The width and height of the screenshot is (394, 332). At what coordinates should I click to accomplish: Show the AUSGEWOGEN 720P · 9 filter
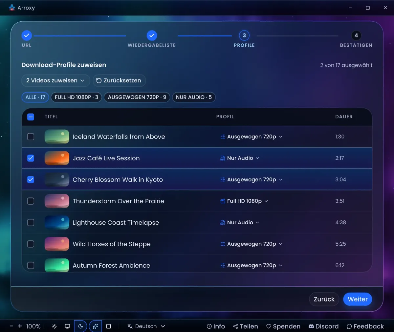(137, 97)
